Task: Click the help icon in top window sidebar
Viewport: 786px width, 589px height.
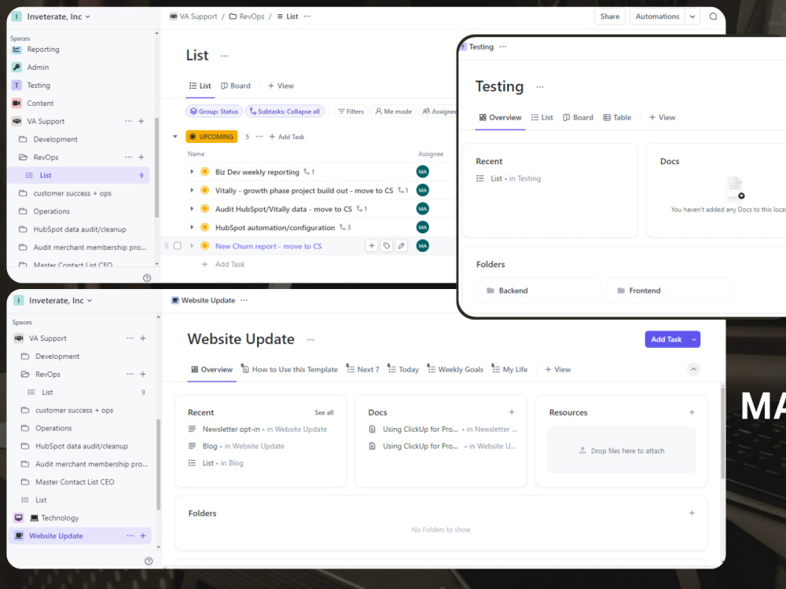Action: coord(147,278)
